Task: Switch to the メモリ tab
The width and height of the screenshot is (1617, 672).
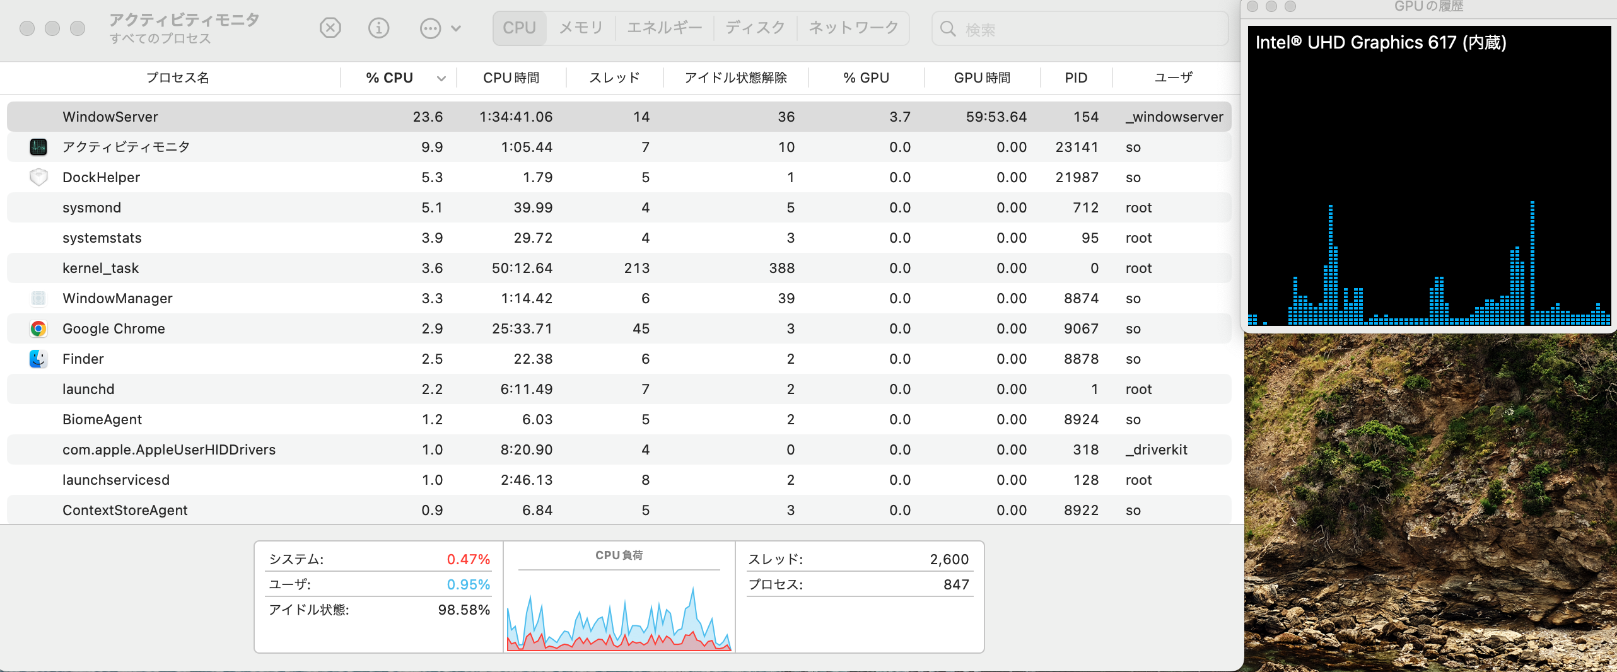Action: (581, 28)
